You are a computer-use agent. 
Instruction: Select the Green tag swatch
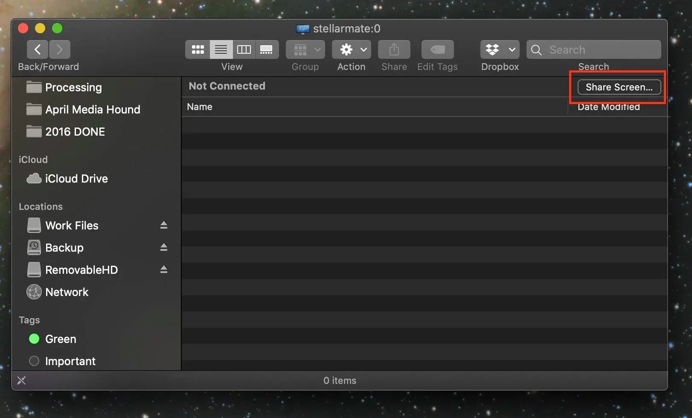pyautogui.click(x=34, y=339)
